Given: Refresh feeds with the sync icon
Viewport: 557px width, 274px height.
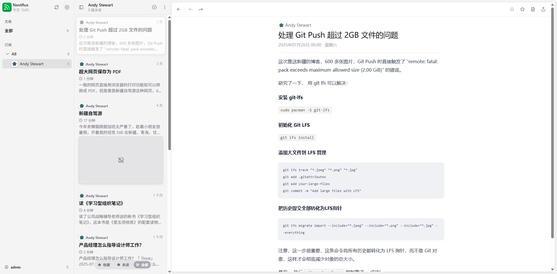Looking at the screenshot, I should pos(57,7).
